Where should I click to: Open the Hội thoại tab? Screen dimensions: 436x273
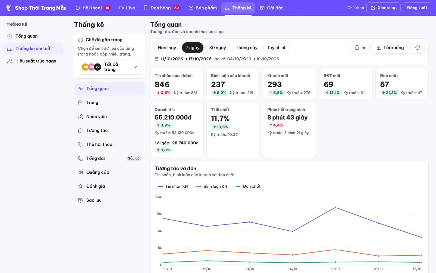93,8
